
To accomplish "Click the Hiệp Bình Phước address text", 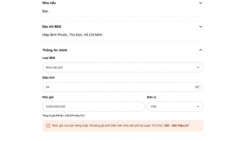I will point(72,35).
